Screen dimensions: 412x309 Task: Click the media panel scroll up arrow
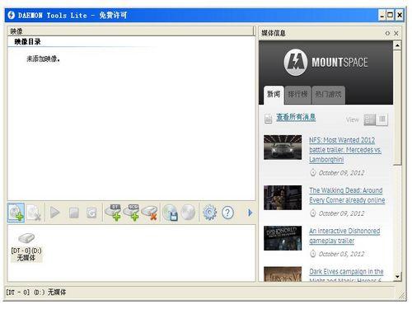[x=397, y=45]
